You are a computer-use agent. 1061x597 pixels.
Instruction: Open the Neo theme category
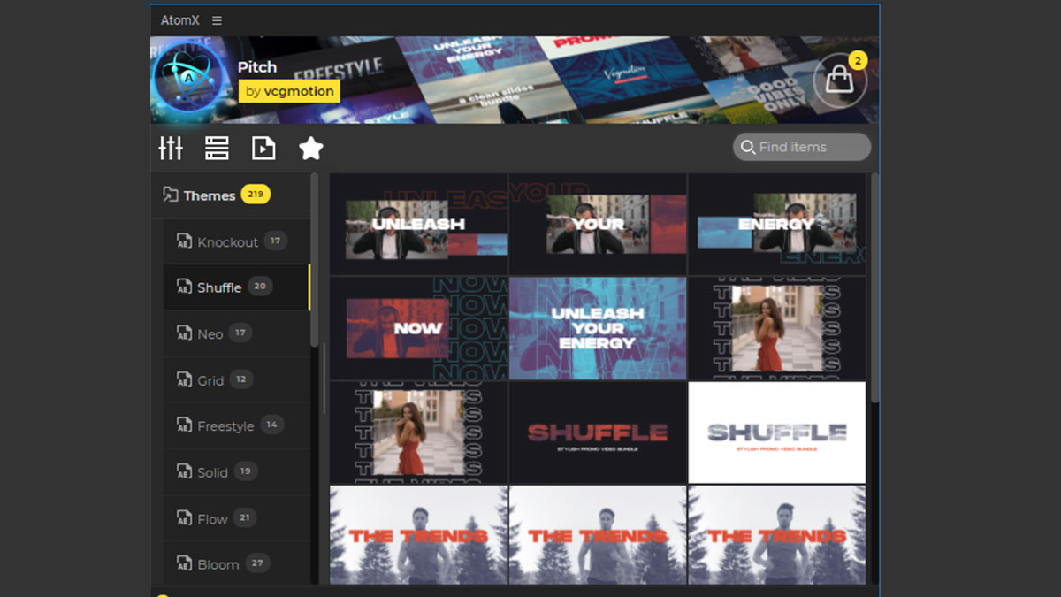[x=210, y=334]
